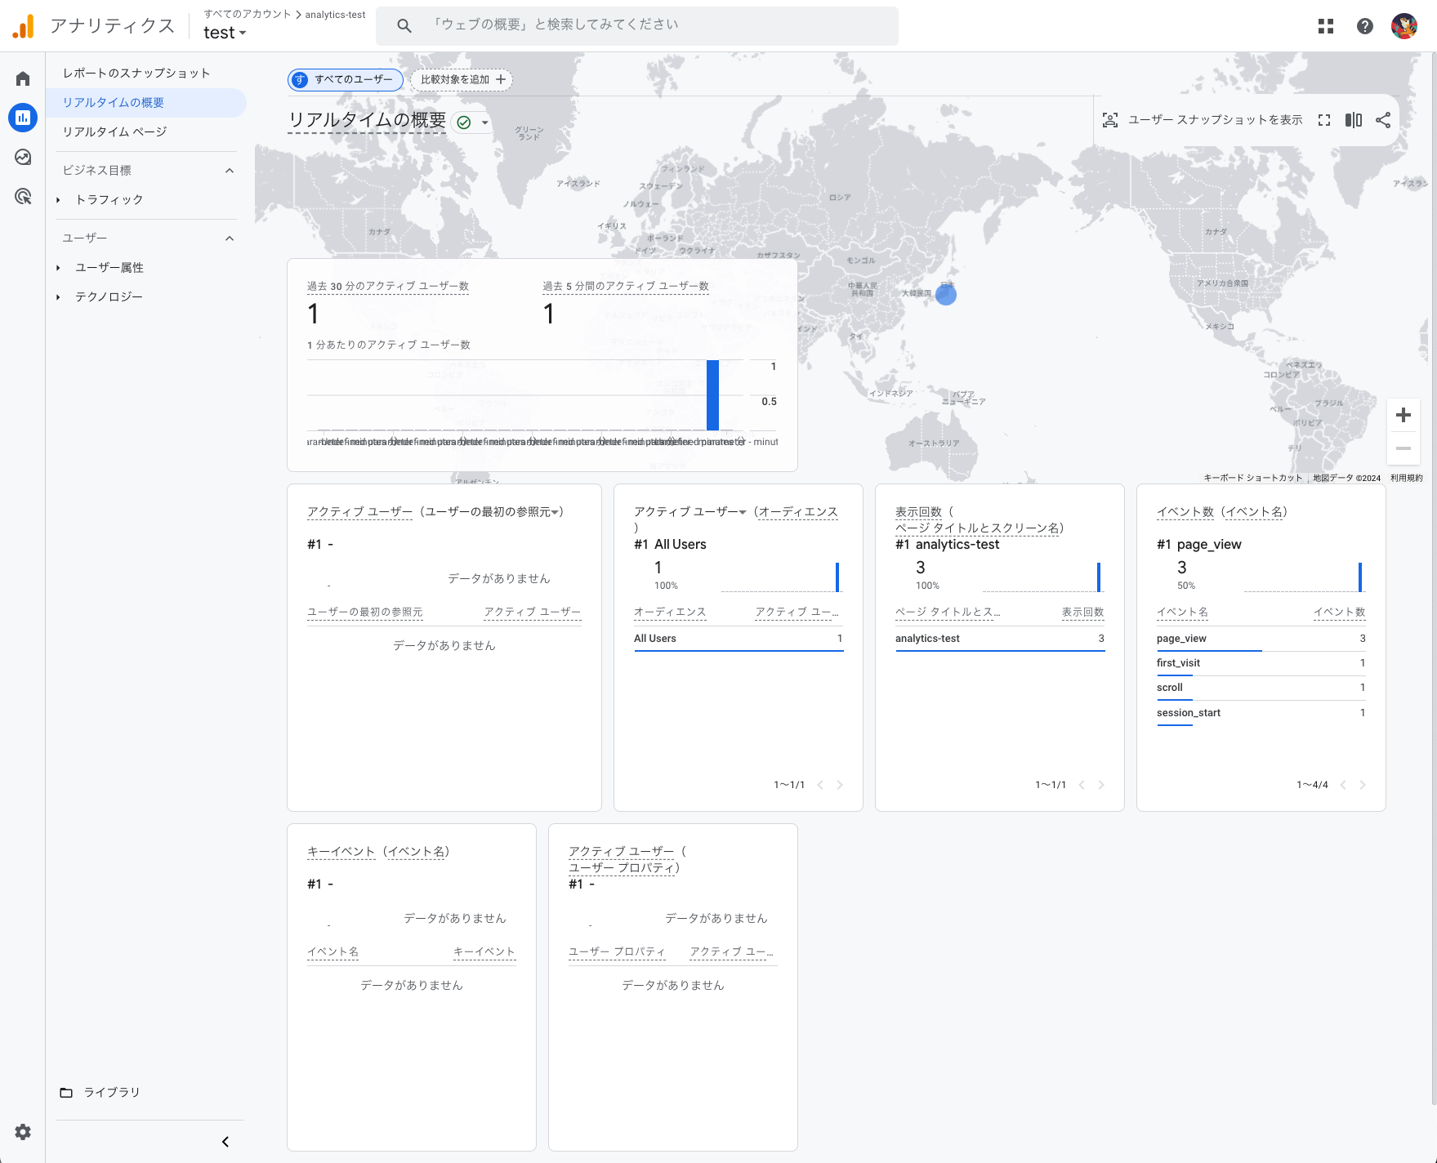Open the Home icon in the left nav rail

click(x=22, y=76)
